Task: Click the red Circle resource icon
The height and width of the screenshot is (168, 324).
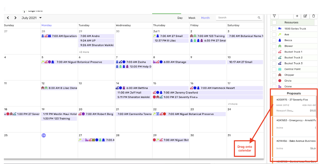Action: click(280, 81)
